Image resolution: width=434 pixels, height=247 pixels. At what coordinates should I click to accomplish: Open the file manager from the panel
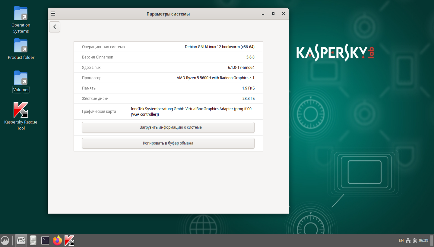[33, 240]
